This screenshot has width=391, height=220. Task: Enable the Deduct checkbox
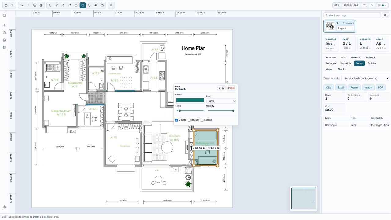coord(189,120)
